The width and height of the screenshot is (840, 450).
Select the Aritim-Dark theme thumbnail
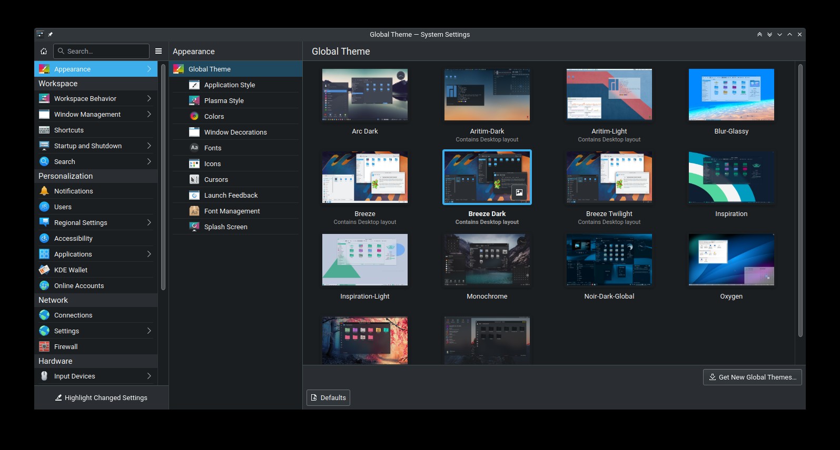point(487,95)
